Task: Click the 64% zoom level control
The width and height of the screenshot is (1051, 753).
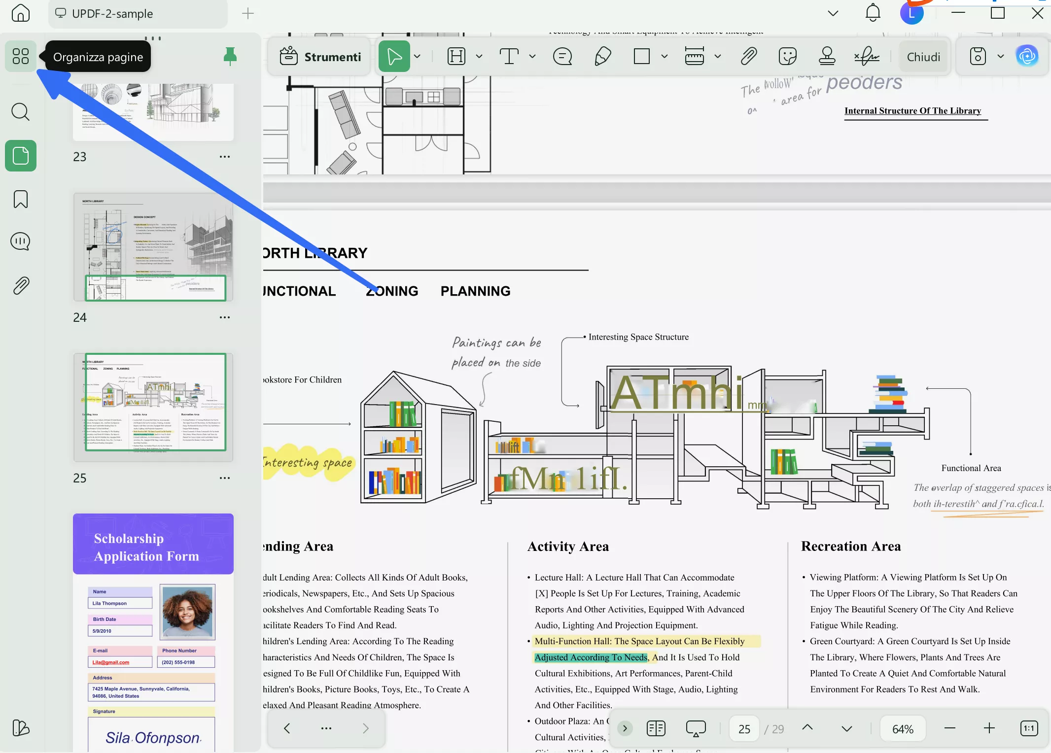Action: tap(903, 728)
